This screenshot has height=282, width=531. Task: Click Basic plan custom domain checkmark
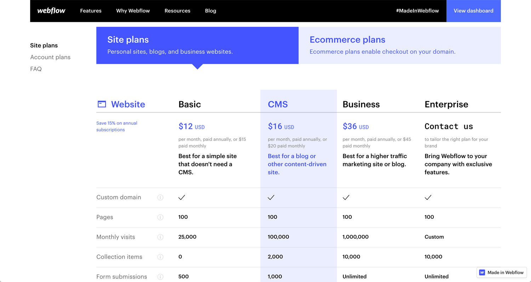182,197
